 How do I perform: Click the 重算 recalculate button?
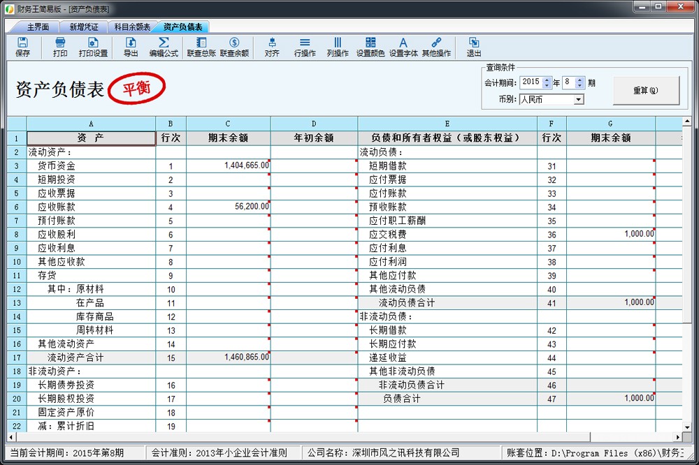pos(645,90)
